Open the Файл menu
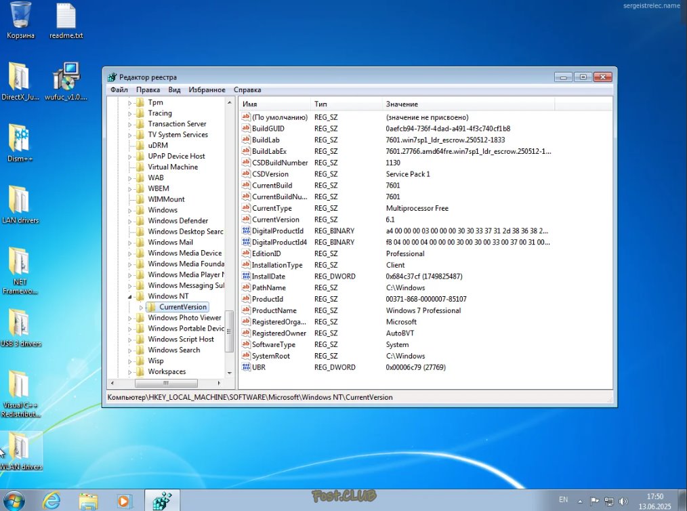Image resolution: width=687 pixels, height=511 pixels. pos(119,90)
